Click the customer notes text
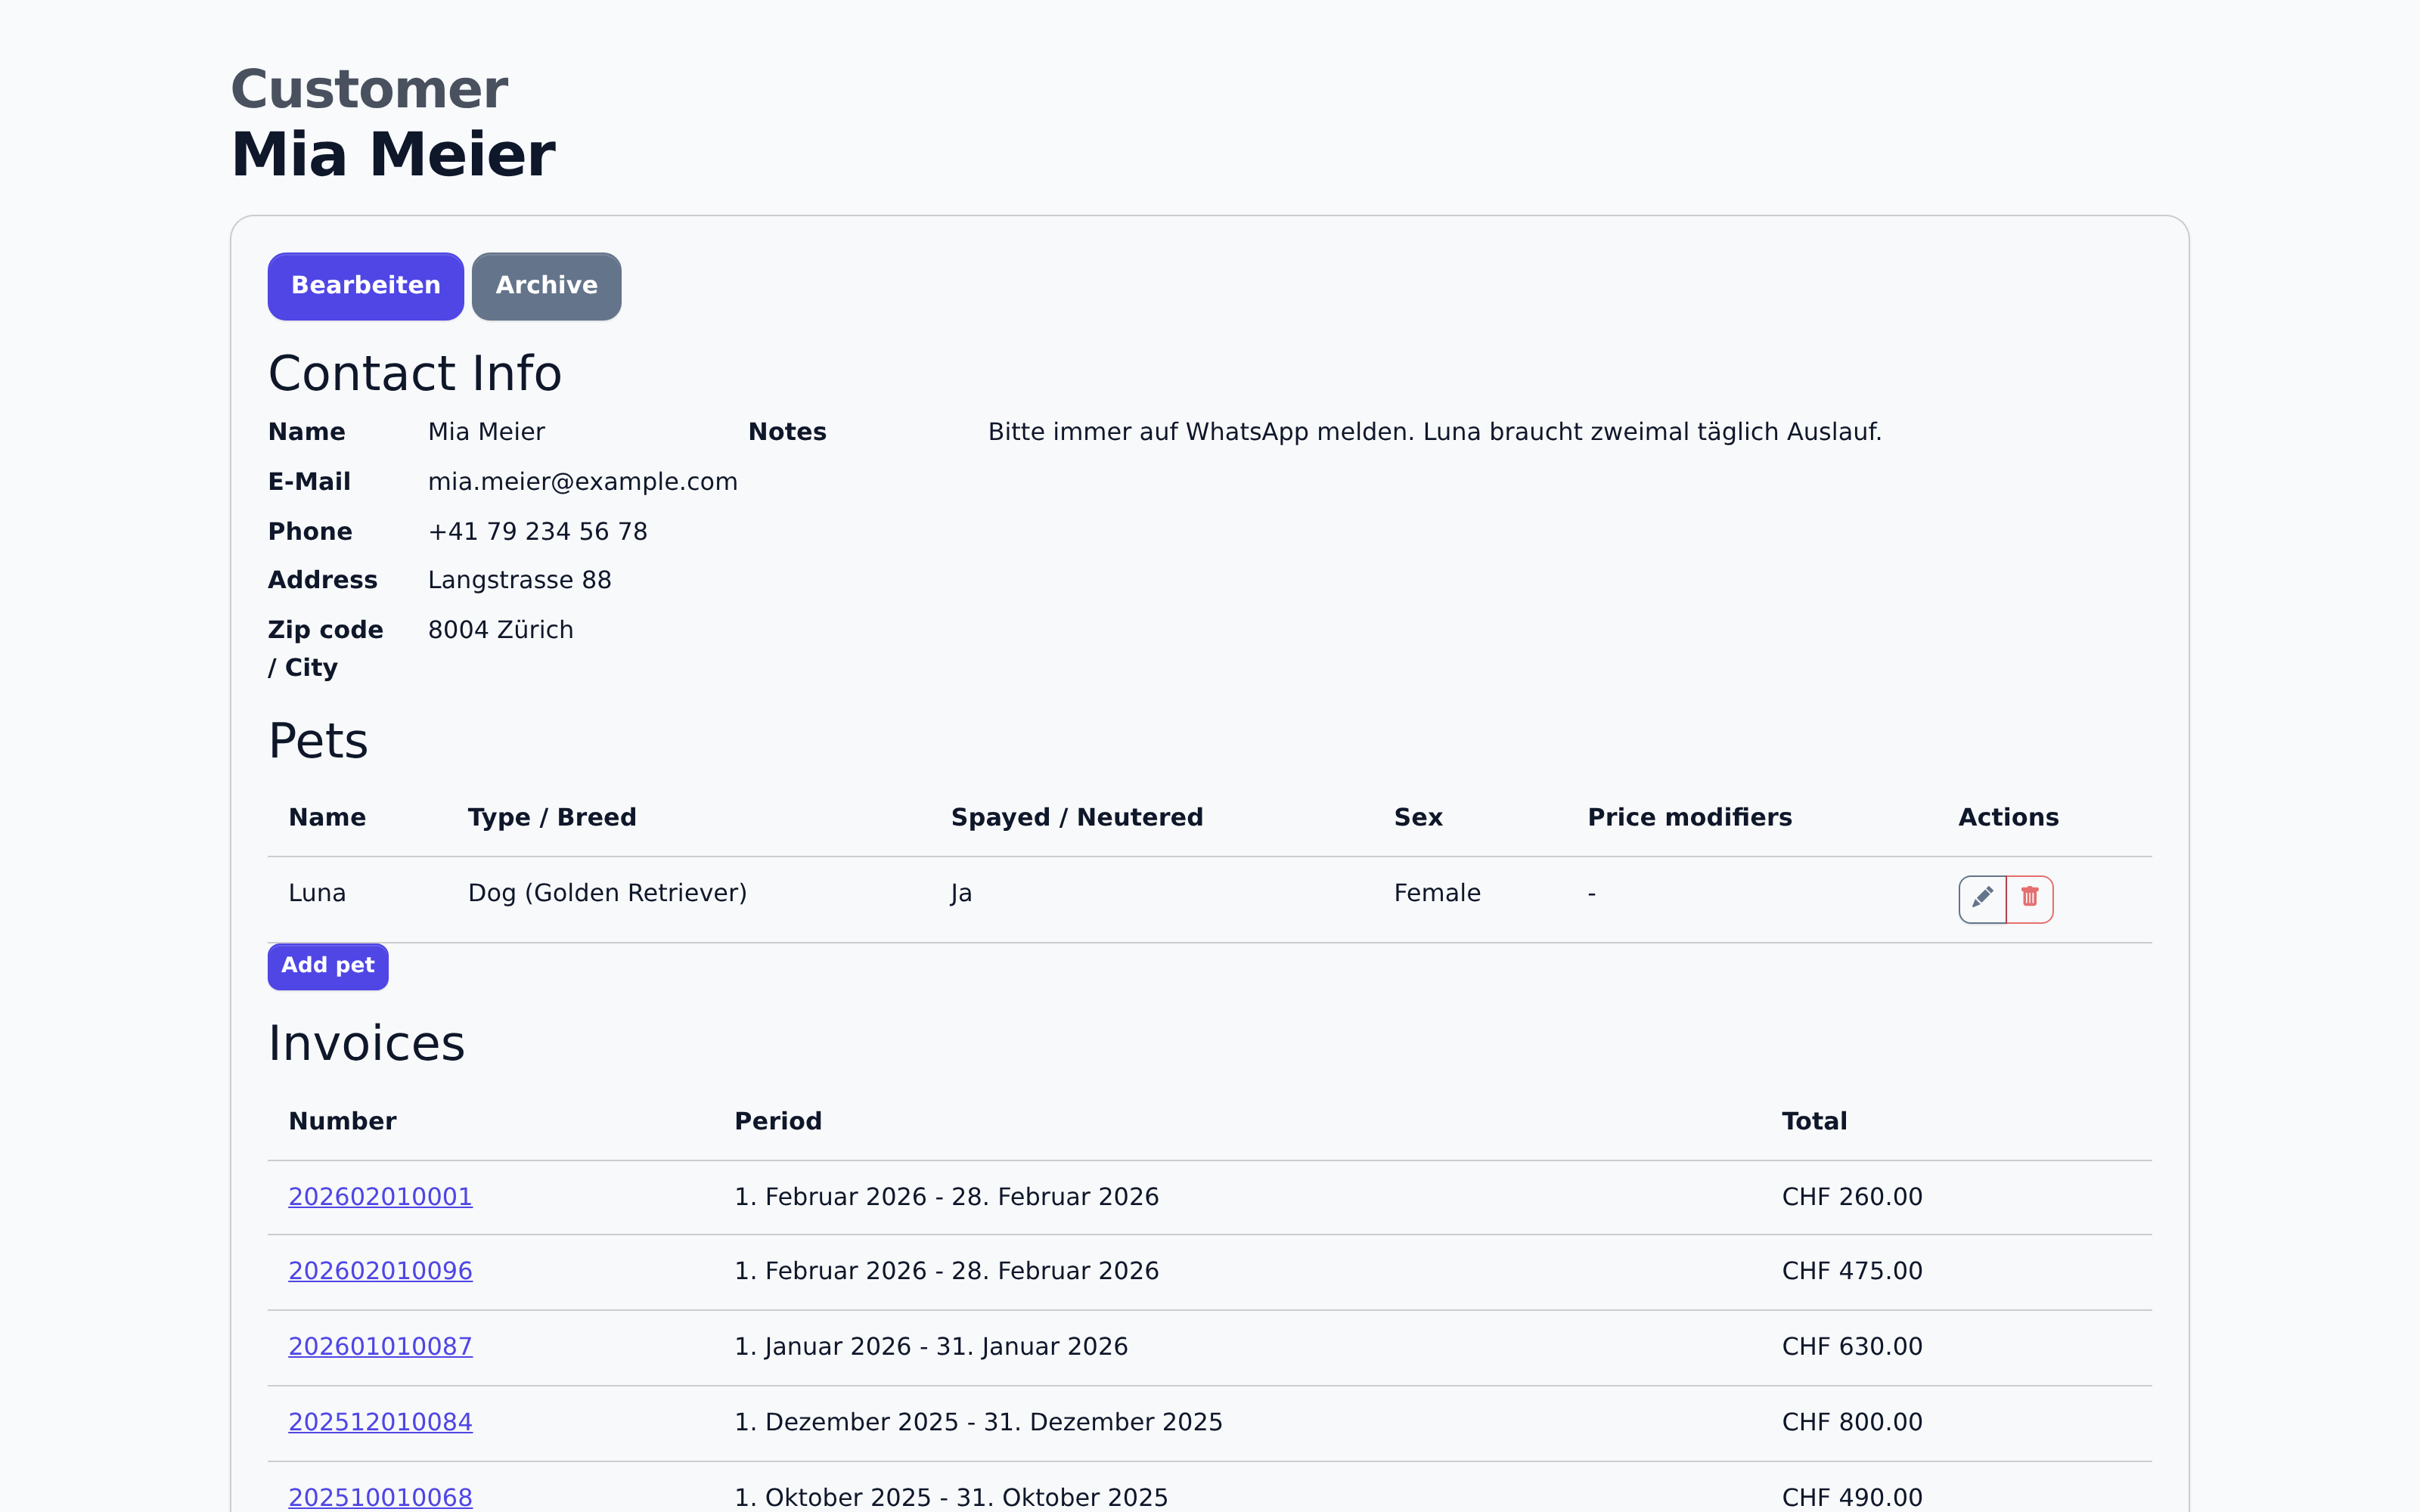 pyautogui.click(x=1434, y=432)
